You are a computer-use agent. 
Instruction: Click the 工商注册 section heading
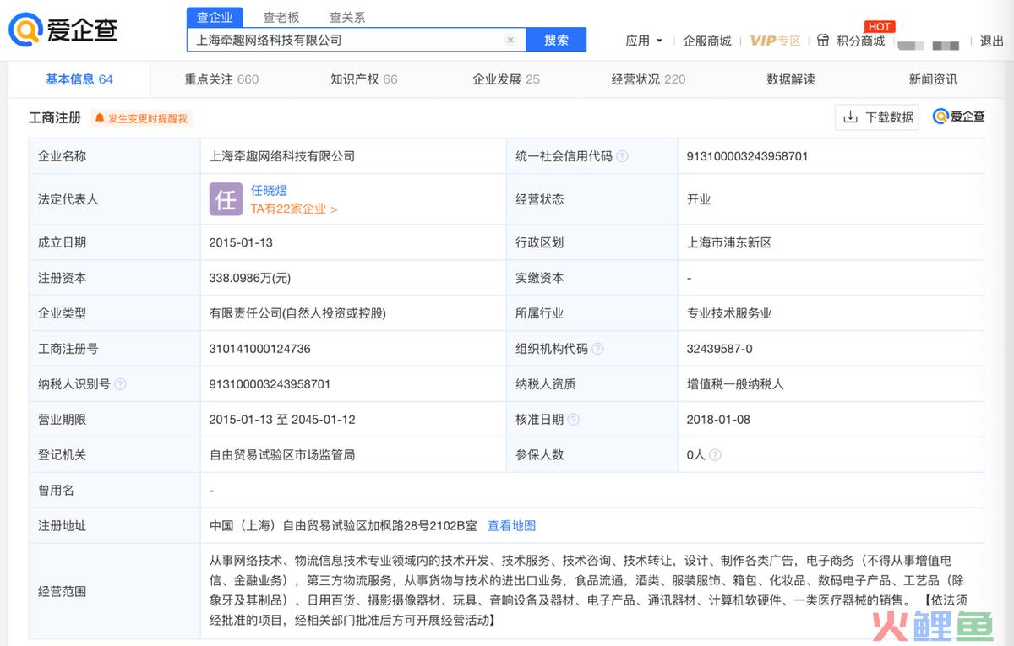tap(55, 118)
